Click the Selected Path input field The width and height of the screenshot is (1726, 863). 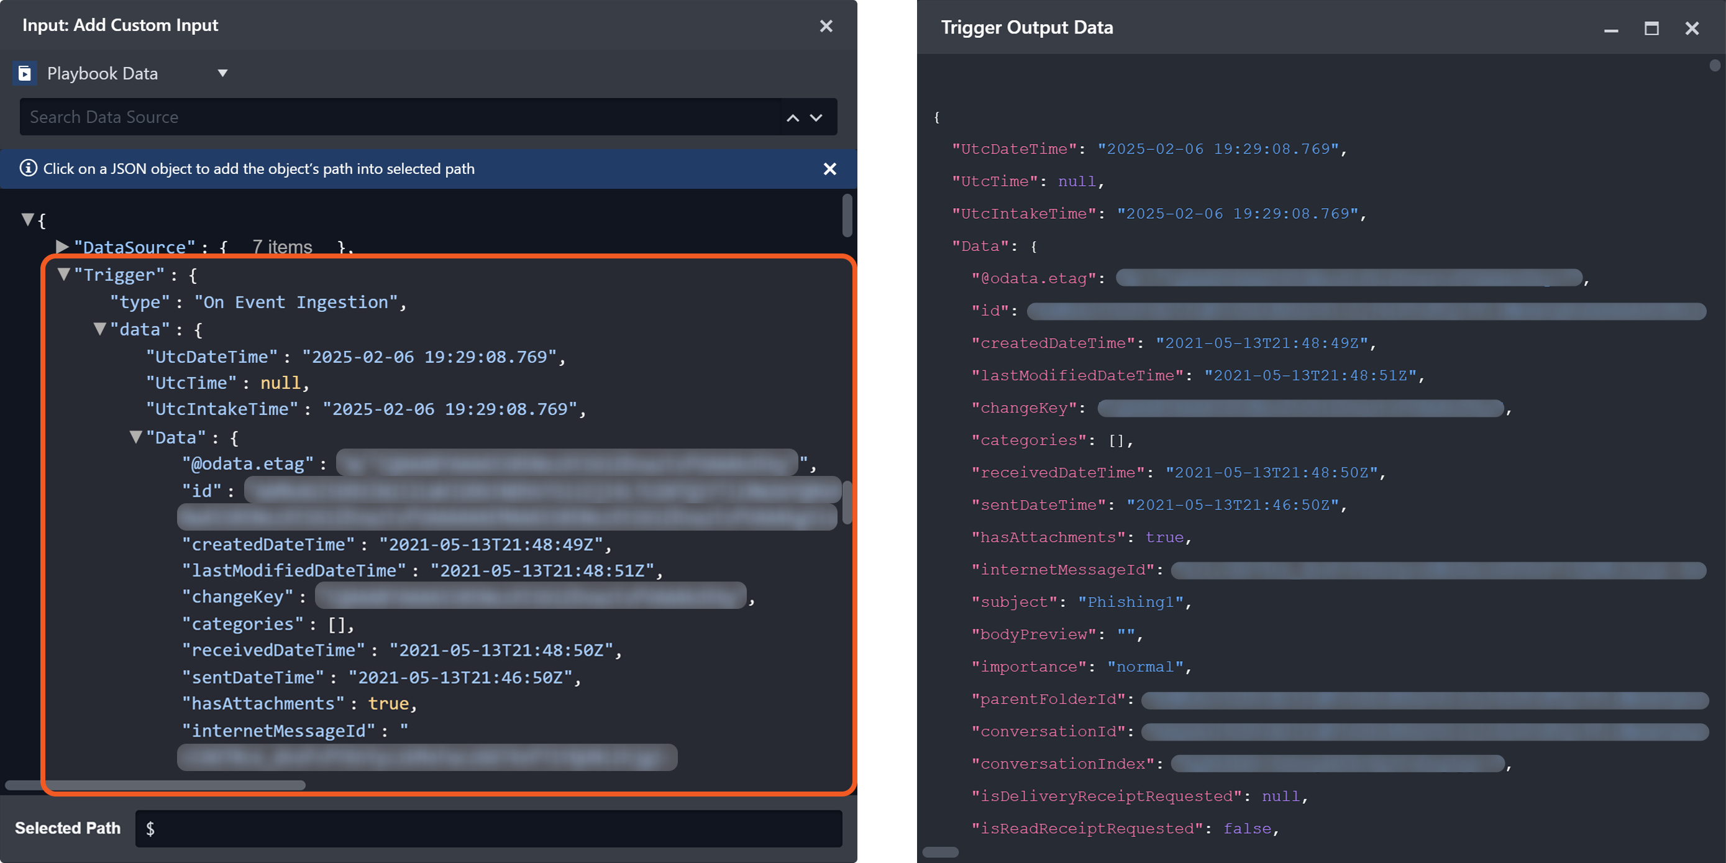click(488, 829)
